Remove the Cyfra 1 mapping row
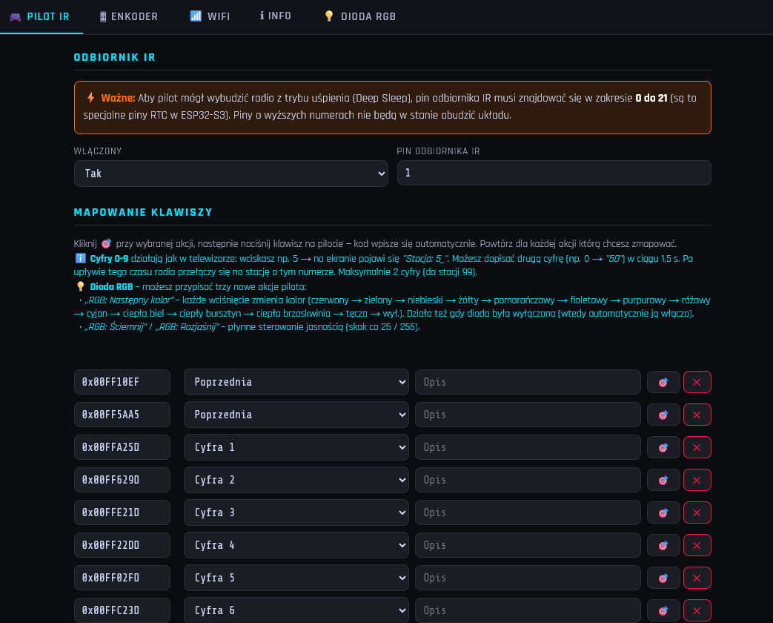Viewport: 773px width, 623px height. [697, 447]
